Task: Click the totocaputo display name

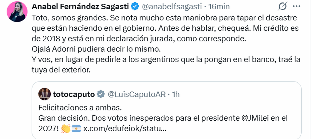Action: [74, 94]
